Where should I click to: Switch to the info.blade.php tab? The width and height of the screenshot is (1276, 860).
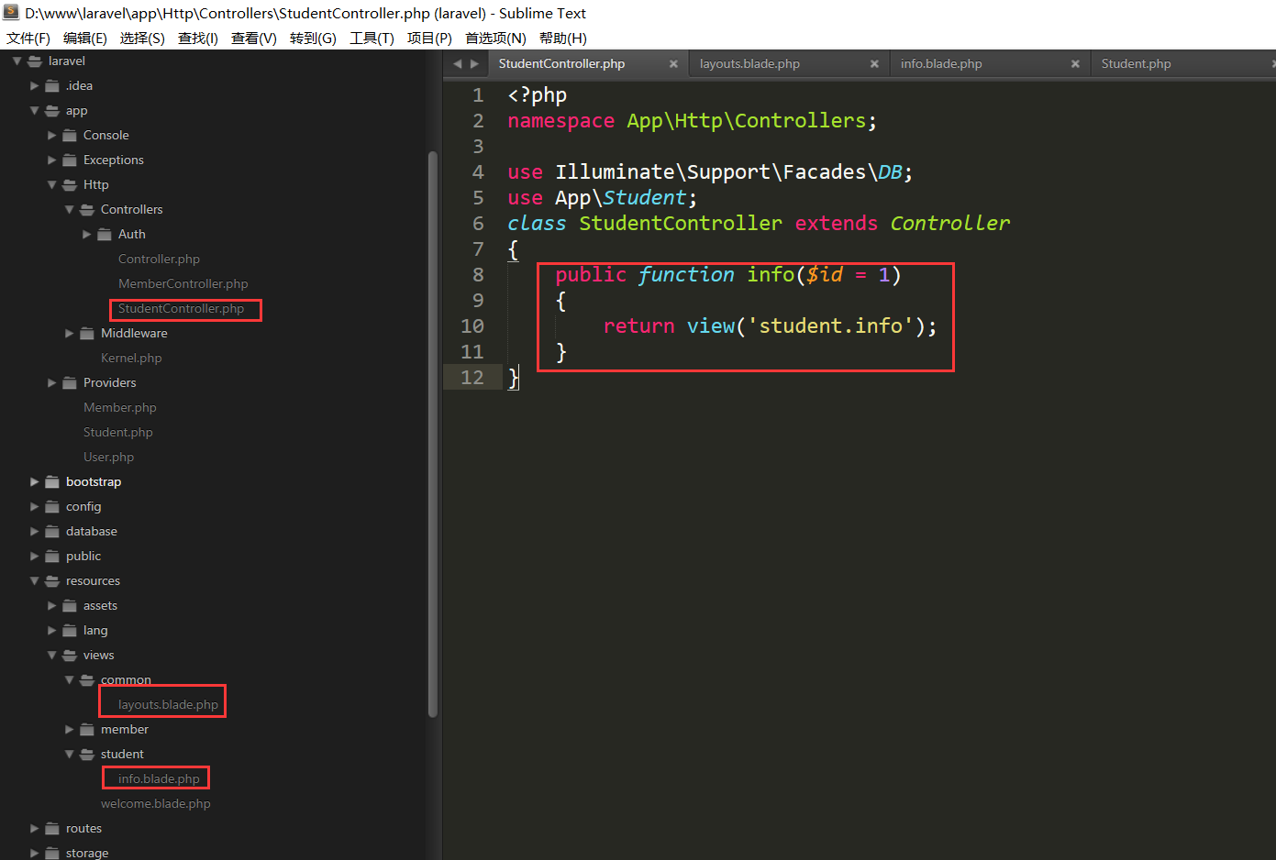941,63
